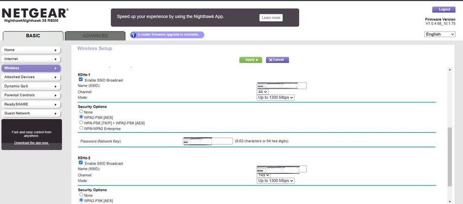Click the ReadySHARE arrow icon
463x204 pixels.
click(x=56, y=105)
